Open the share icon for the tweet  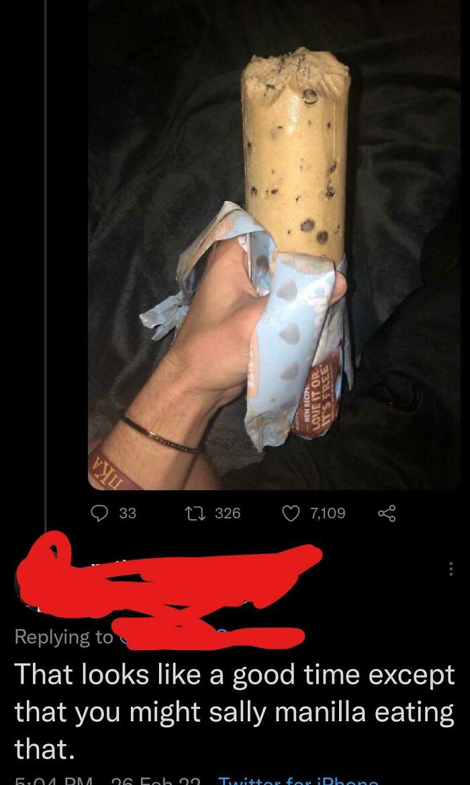(x=387, y=513)
